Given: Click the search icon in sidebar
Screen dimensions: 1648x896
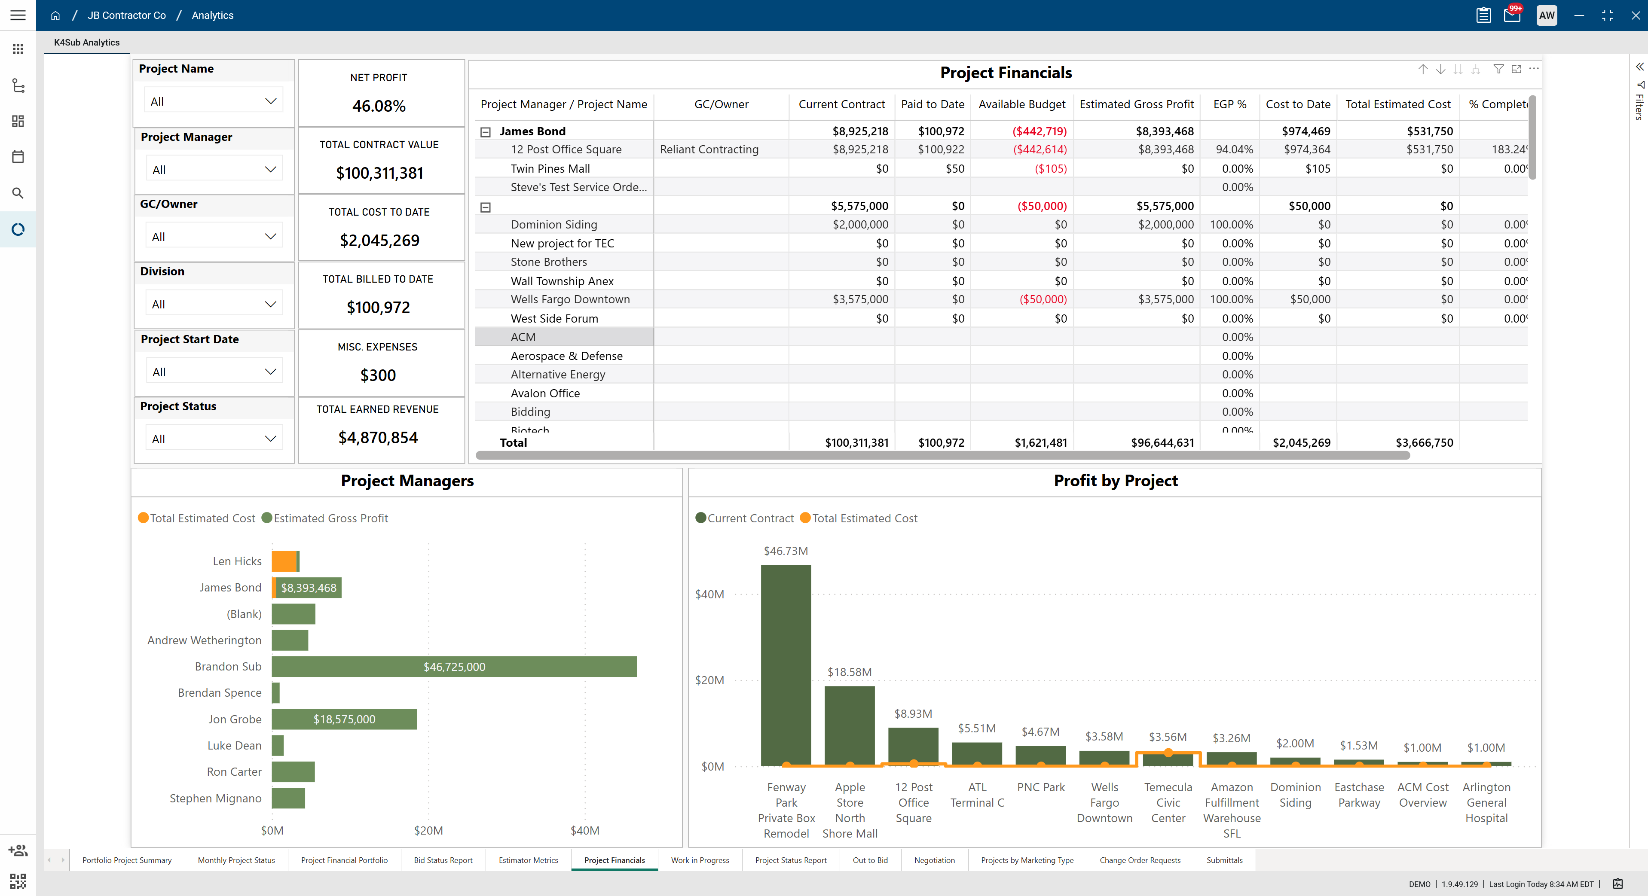Looking at the screenshot, I should (x=18, y=193).
